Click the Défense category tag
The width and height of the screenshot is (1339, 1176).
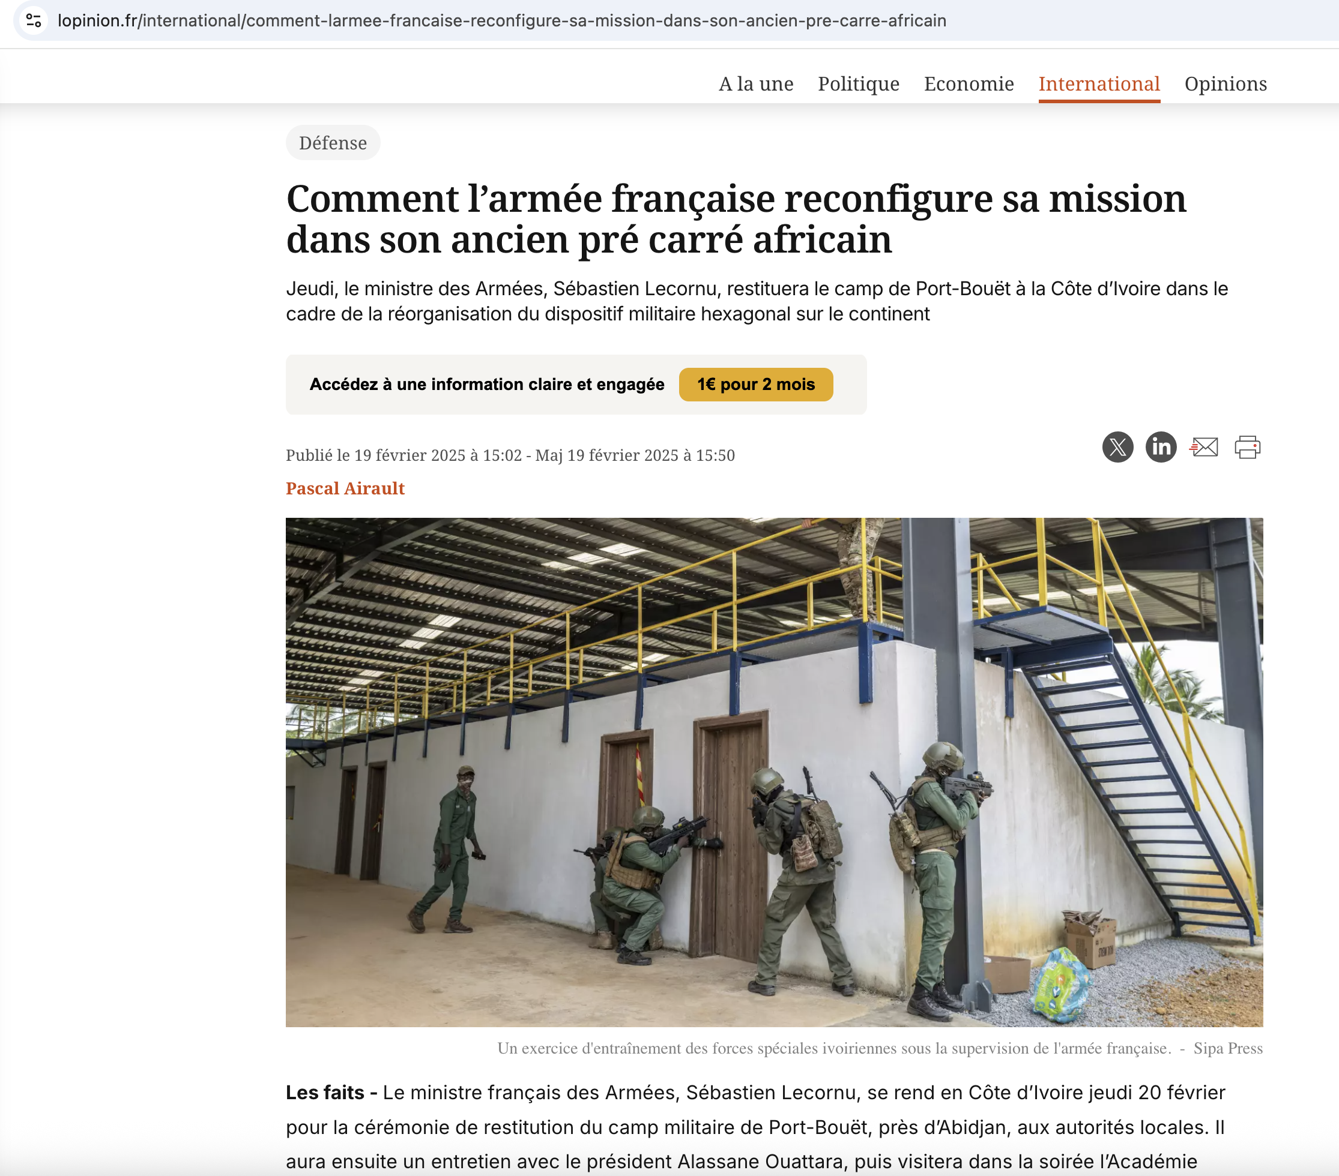(333, 143)
